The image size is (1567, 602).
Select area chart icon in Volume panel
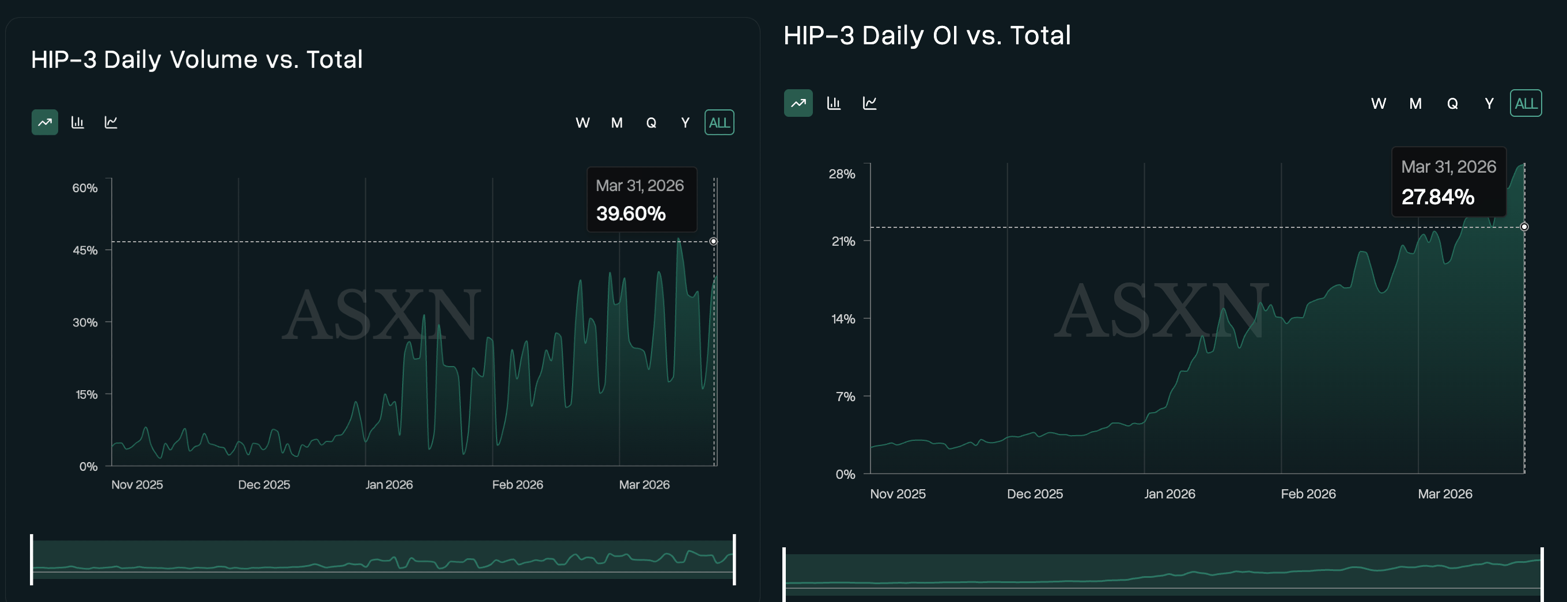point(44,122)
